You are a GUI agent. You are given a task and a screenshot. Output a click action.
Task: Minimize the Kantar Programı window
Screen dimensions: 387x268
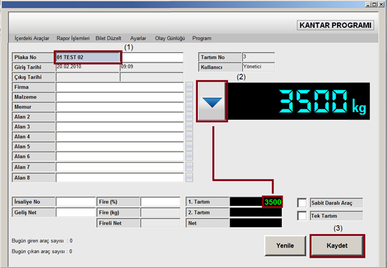(x=368, y=4)
